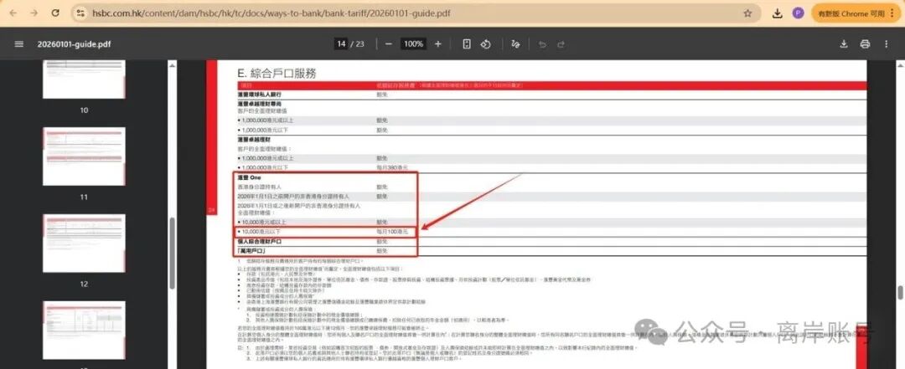Print the PDF document
The height and width of the screenshot is (369, 905).
[865, 44]
